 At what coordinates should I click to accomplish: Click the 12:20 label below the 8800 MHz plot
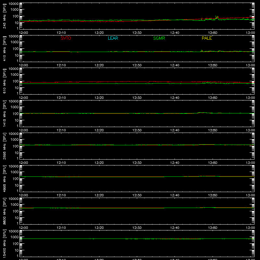(x=99, y=228)
